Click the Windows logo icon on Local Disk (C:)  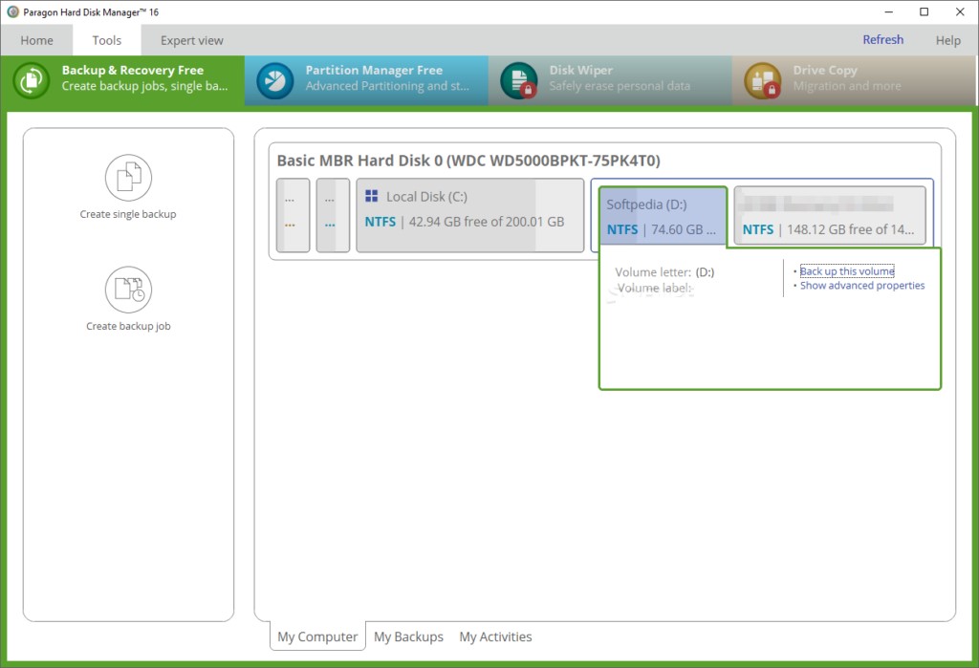coord(372,196)
